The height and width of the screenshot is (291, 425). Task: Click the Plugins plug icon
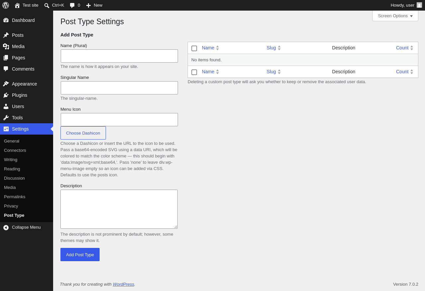6,95
